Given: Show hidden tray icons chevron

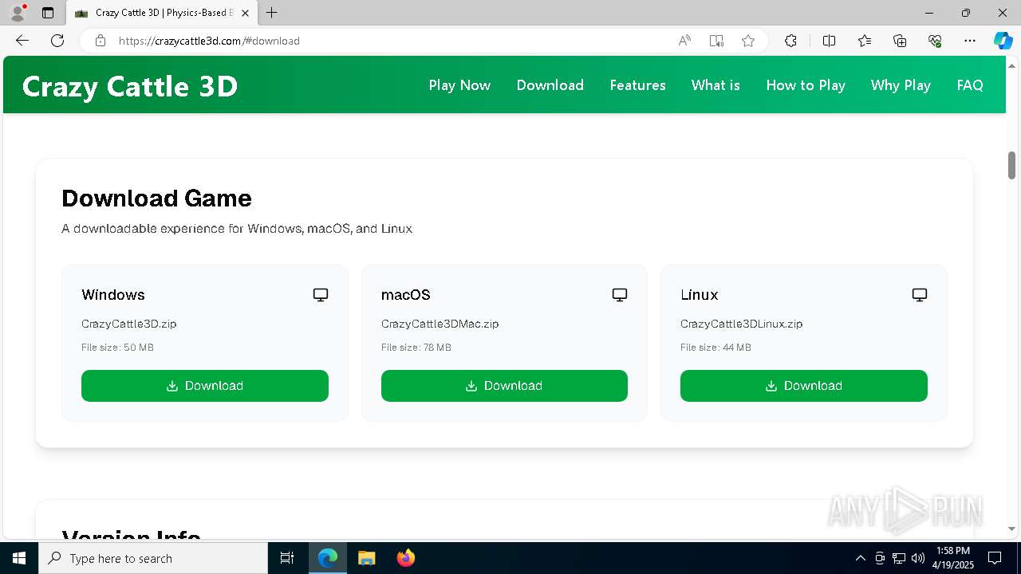Looking at the screenshot, I should coord(860,558).
